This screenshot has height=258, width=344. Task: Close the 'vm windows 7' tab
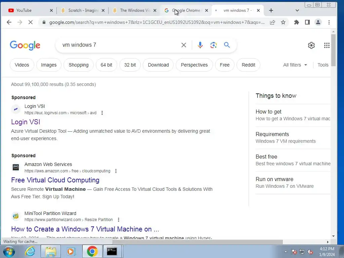coord(258,10)
